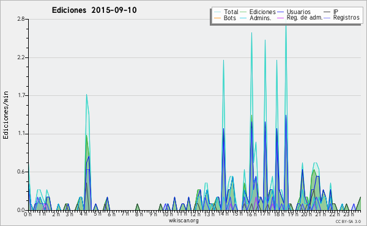Click the '1.7' y-axis value
Viewport: 367px width, 226px height.
21,95
